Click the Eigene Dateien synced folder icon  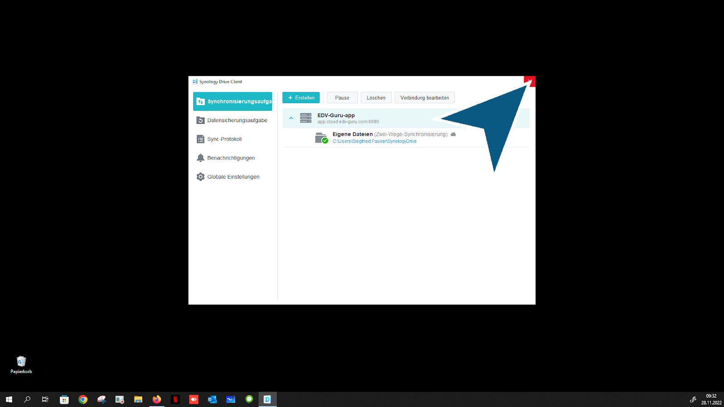321,138
